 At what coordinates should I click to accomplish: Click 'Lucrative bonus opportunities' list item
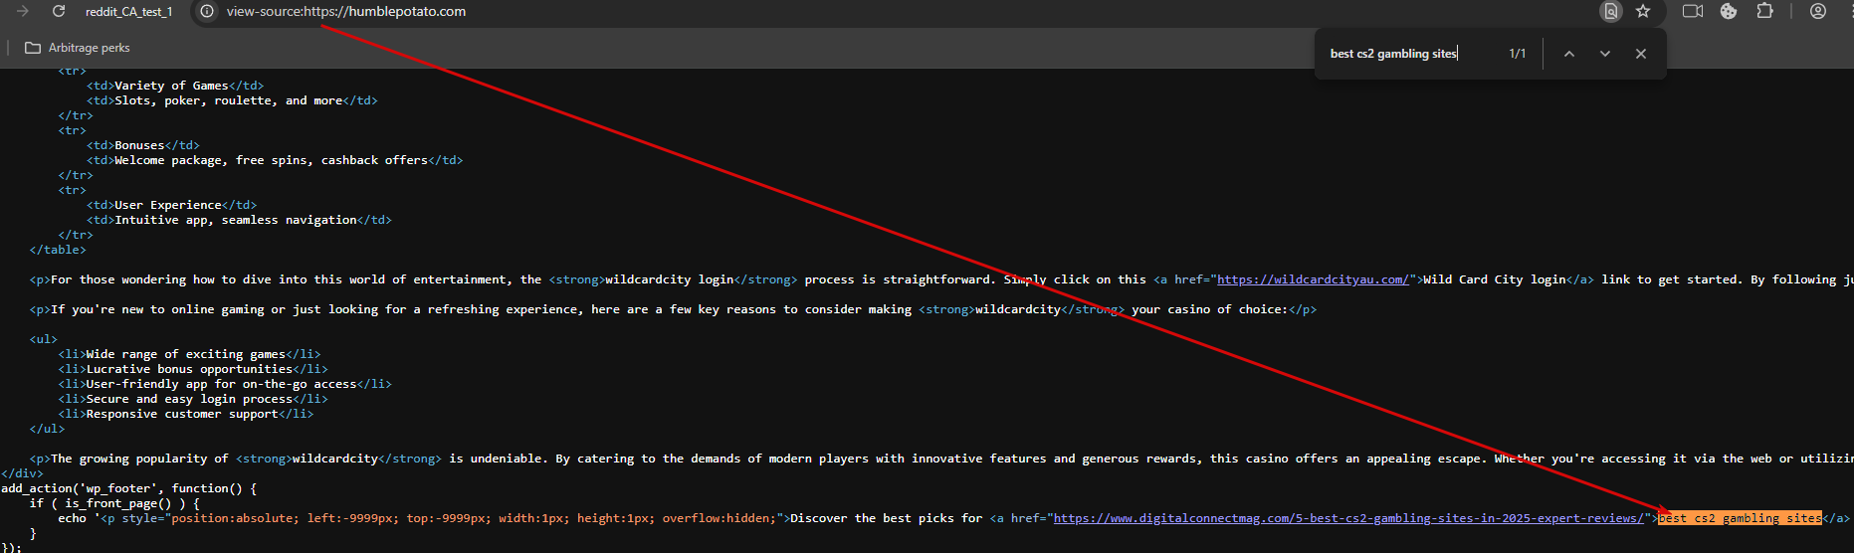[x=189, y=369]
